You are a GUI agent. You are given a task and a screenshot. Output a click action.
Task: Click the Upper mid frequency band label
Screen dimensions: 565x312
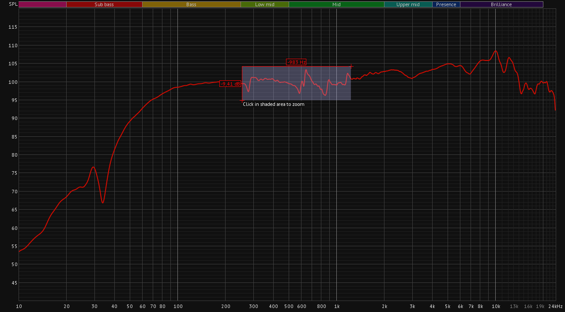[408, 4]
